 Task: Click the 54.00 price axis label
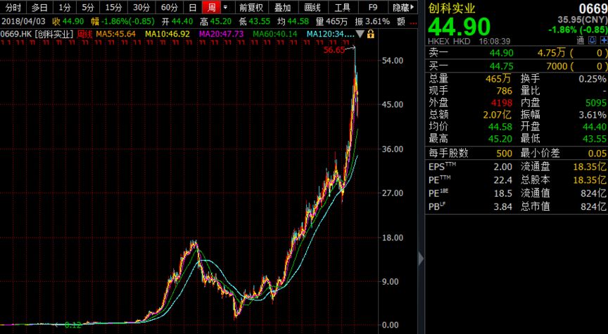point(393,61)
